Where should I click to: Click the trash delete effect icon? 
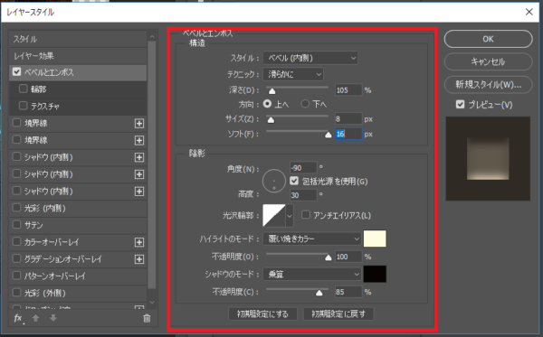pos(147,318)
